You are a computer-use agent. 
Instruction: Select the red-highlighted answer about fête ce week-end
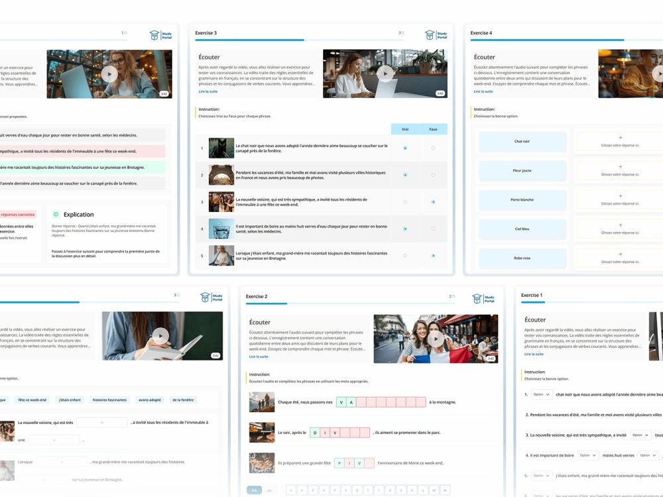[82, 151]
